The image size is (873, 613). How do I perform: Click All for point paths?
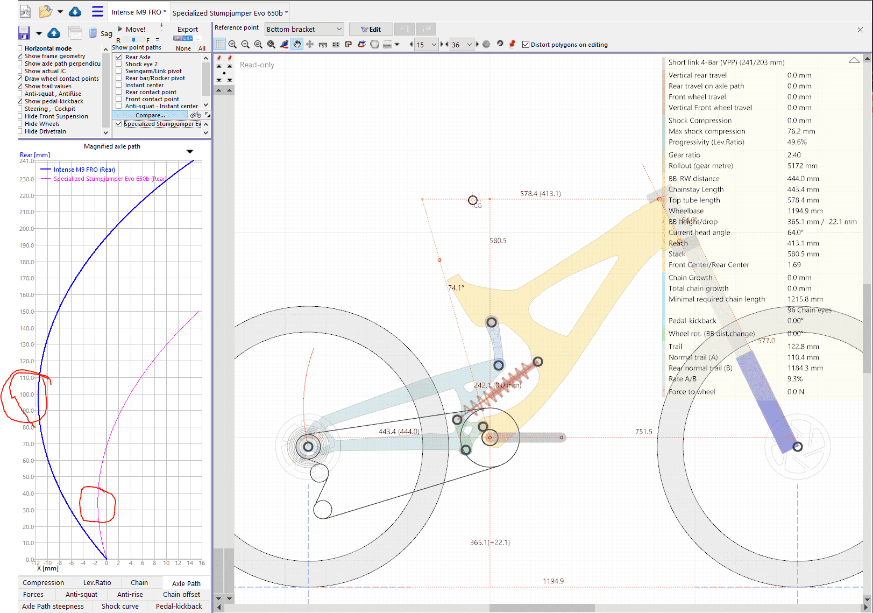(x=202, y=48)
